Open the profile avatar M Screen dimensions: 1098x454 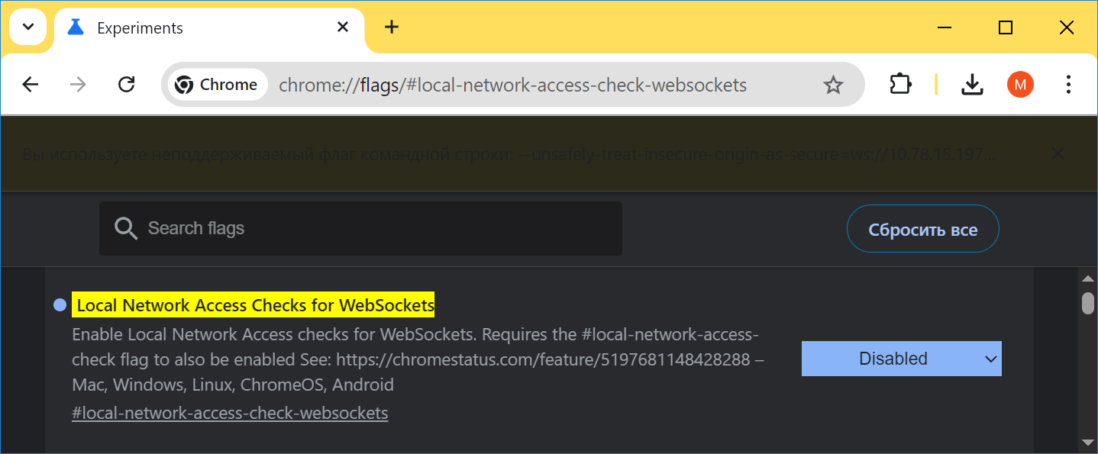tap(1020, 85)
